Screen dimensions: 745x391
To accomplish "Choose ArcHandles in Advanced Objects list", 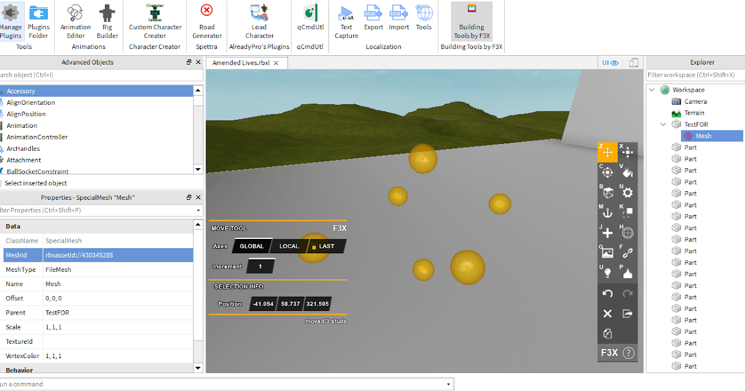I will (96, 148).
